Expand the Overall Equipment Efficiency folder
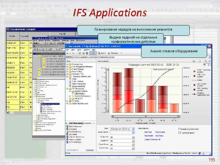220x165 pixels. tap(67, 67)
